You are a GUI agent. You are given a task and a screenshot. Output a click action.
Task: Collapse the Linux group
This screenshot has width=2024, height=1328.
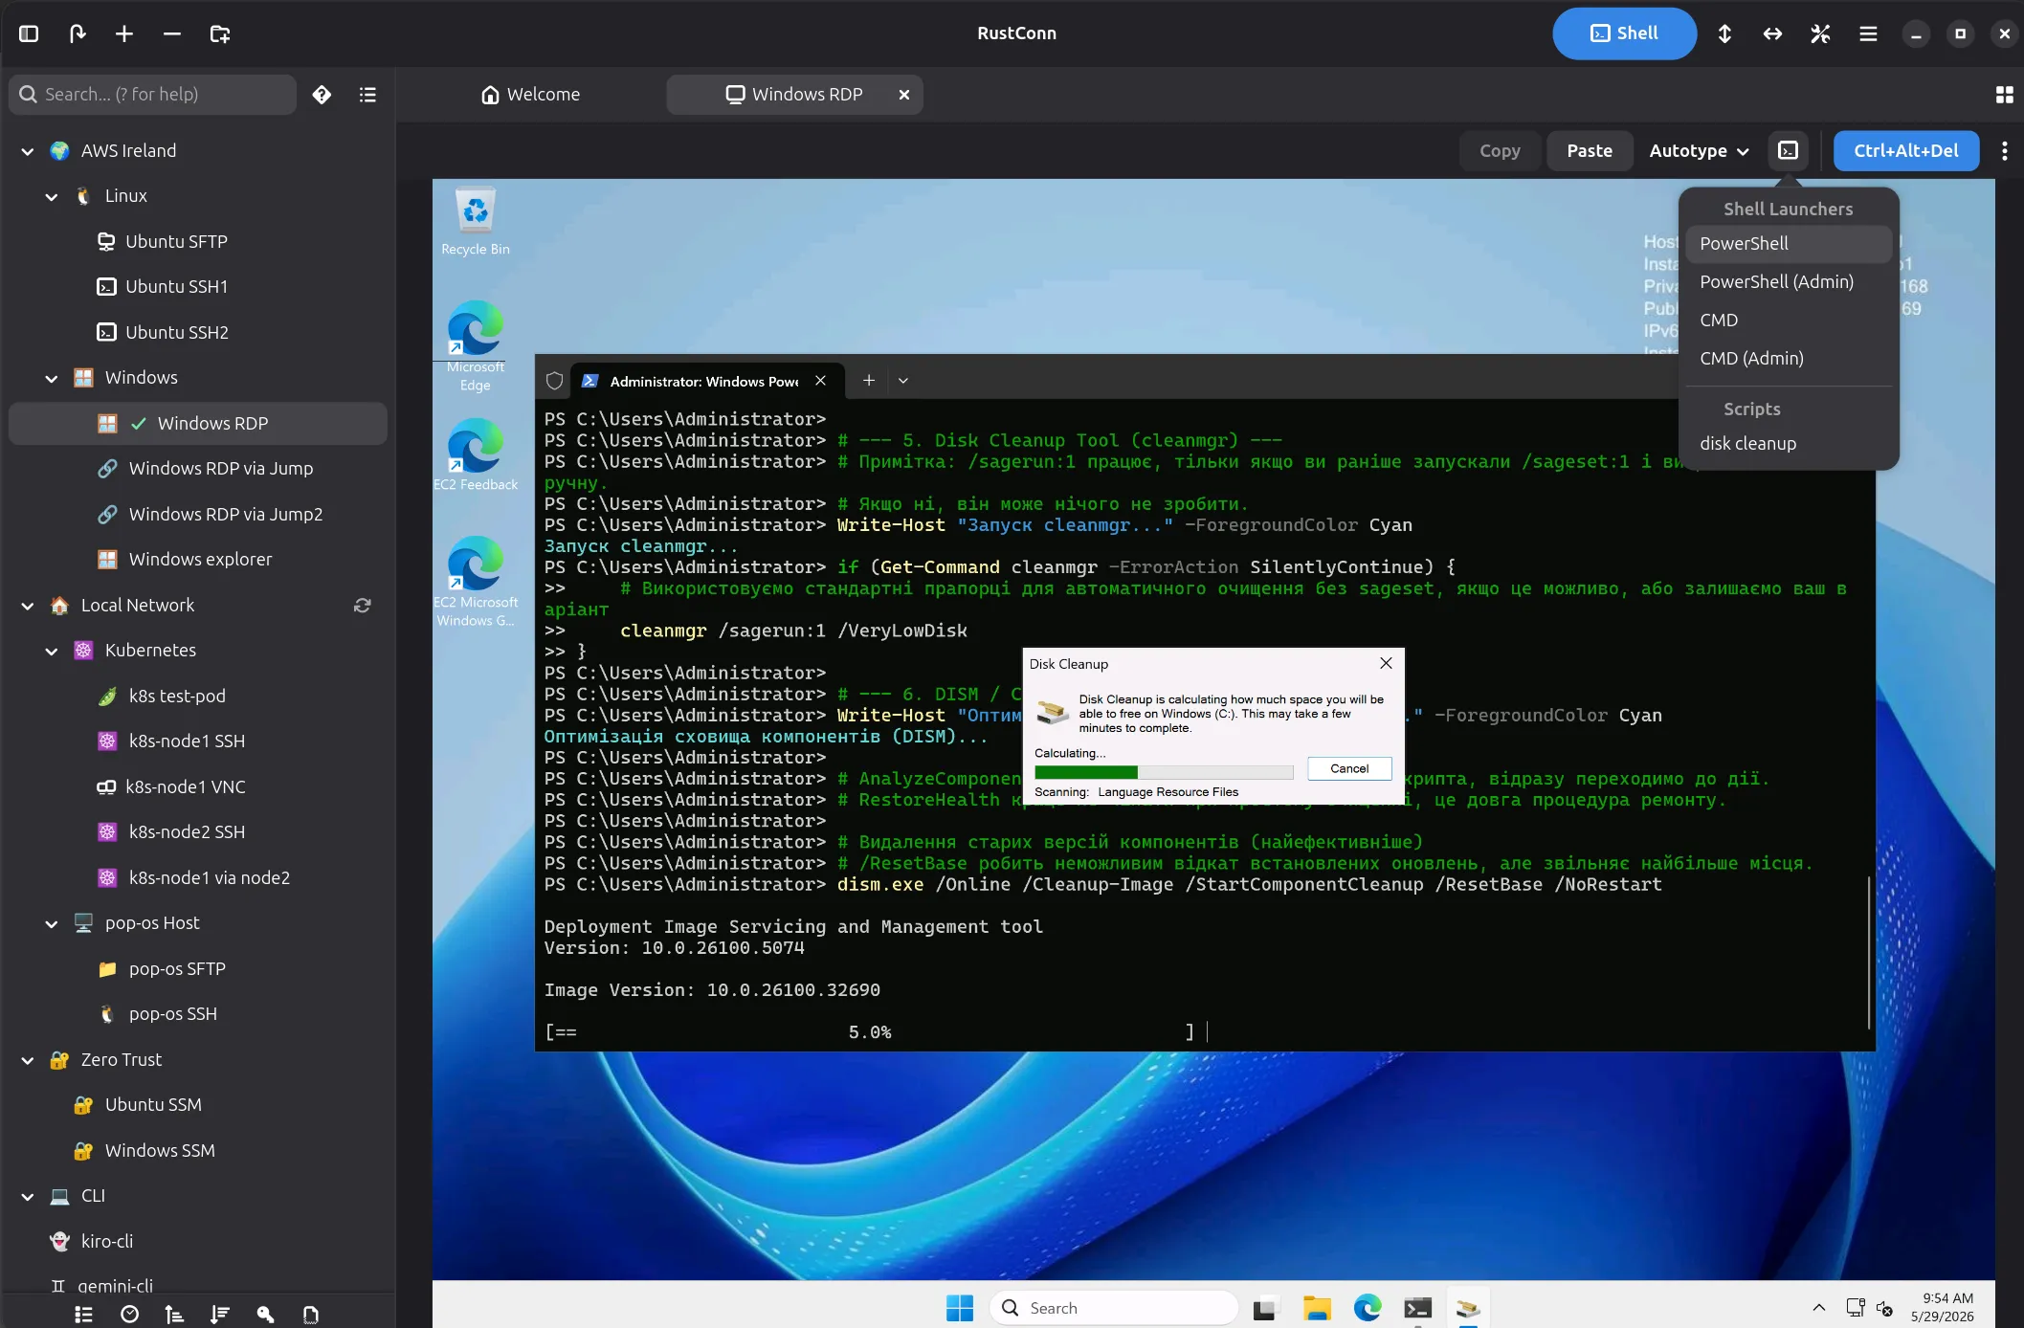52,196
